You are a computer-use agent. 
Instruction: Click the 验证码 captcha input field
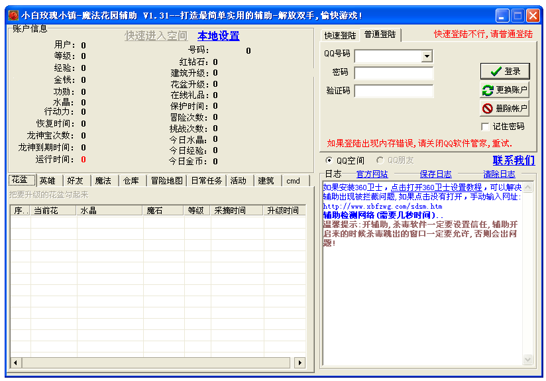(394, 91)
